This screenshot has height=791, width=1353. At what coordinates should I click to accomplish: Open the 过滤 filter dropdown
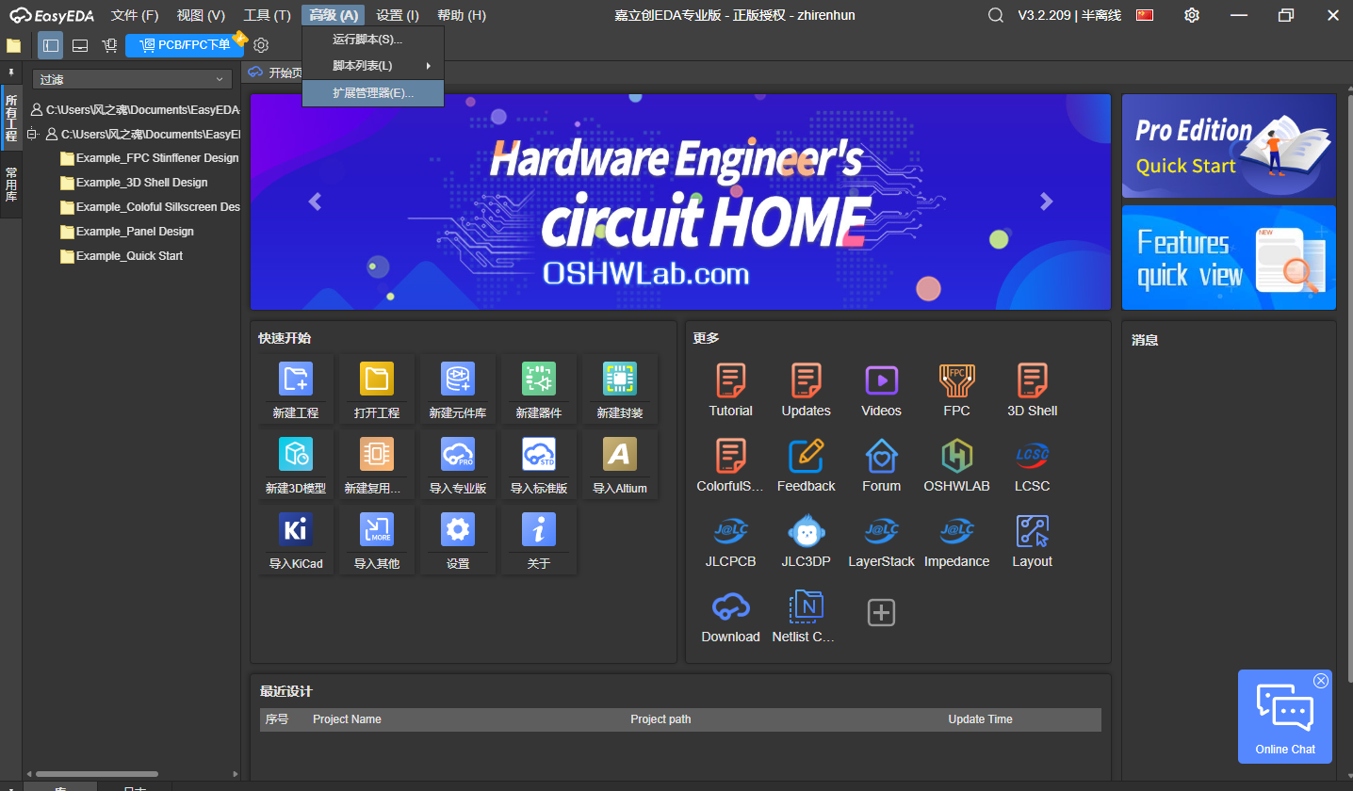coord(132,80)
